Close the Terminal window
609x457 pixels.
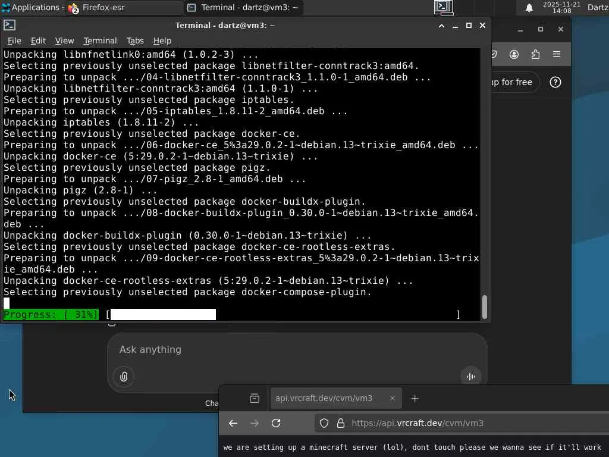[482, 26]
